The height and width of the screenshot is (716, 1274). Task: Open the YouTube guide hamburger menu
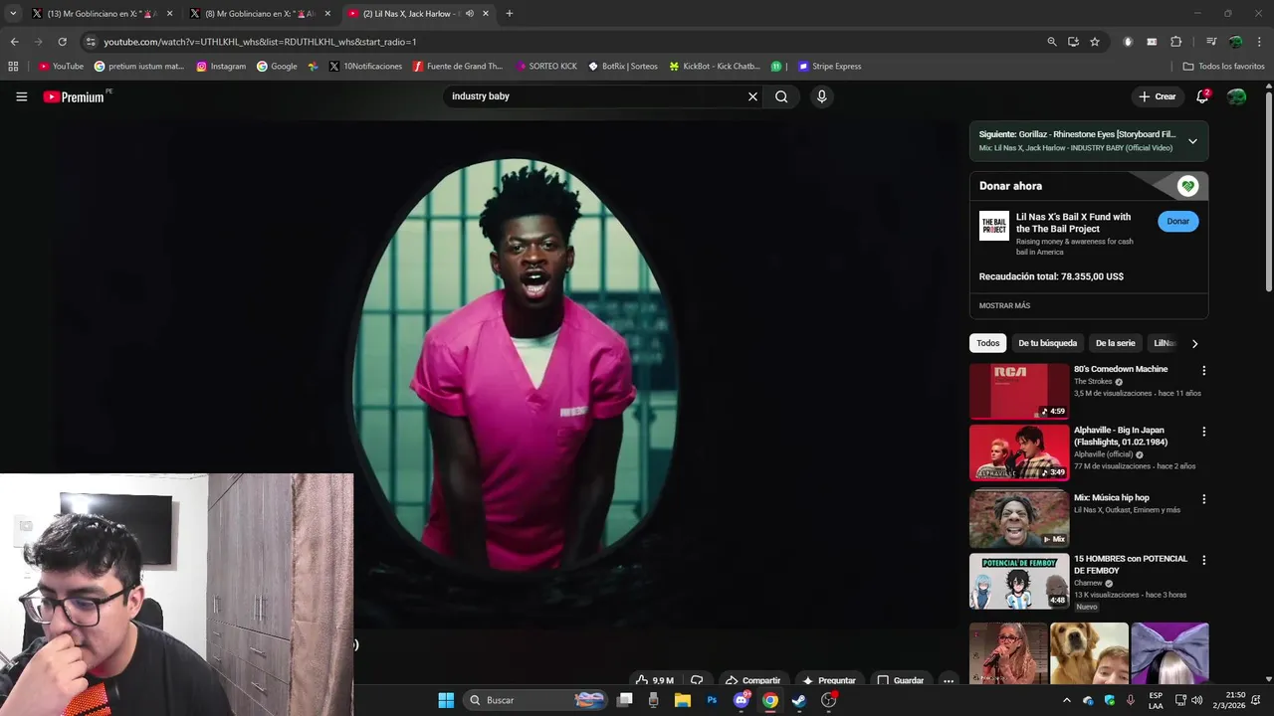tap(21, 96)
